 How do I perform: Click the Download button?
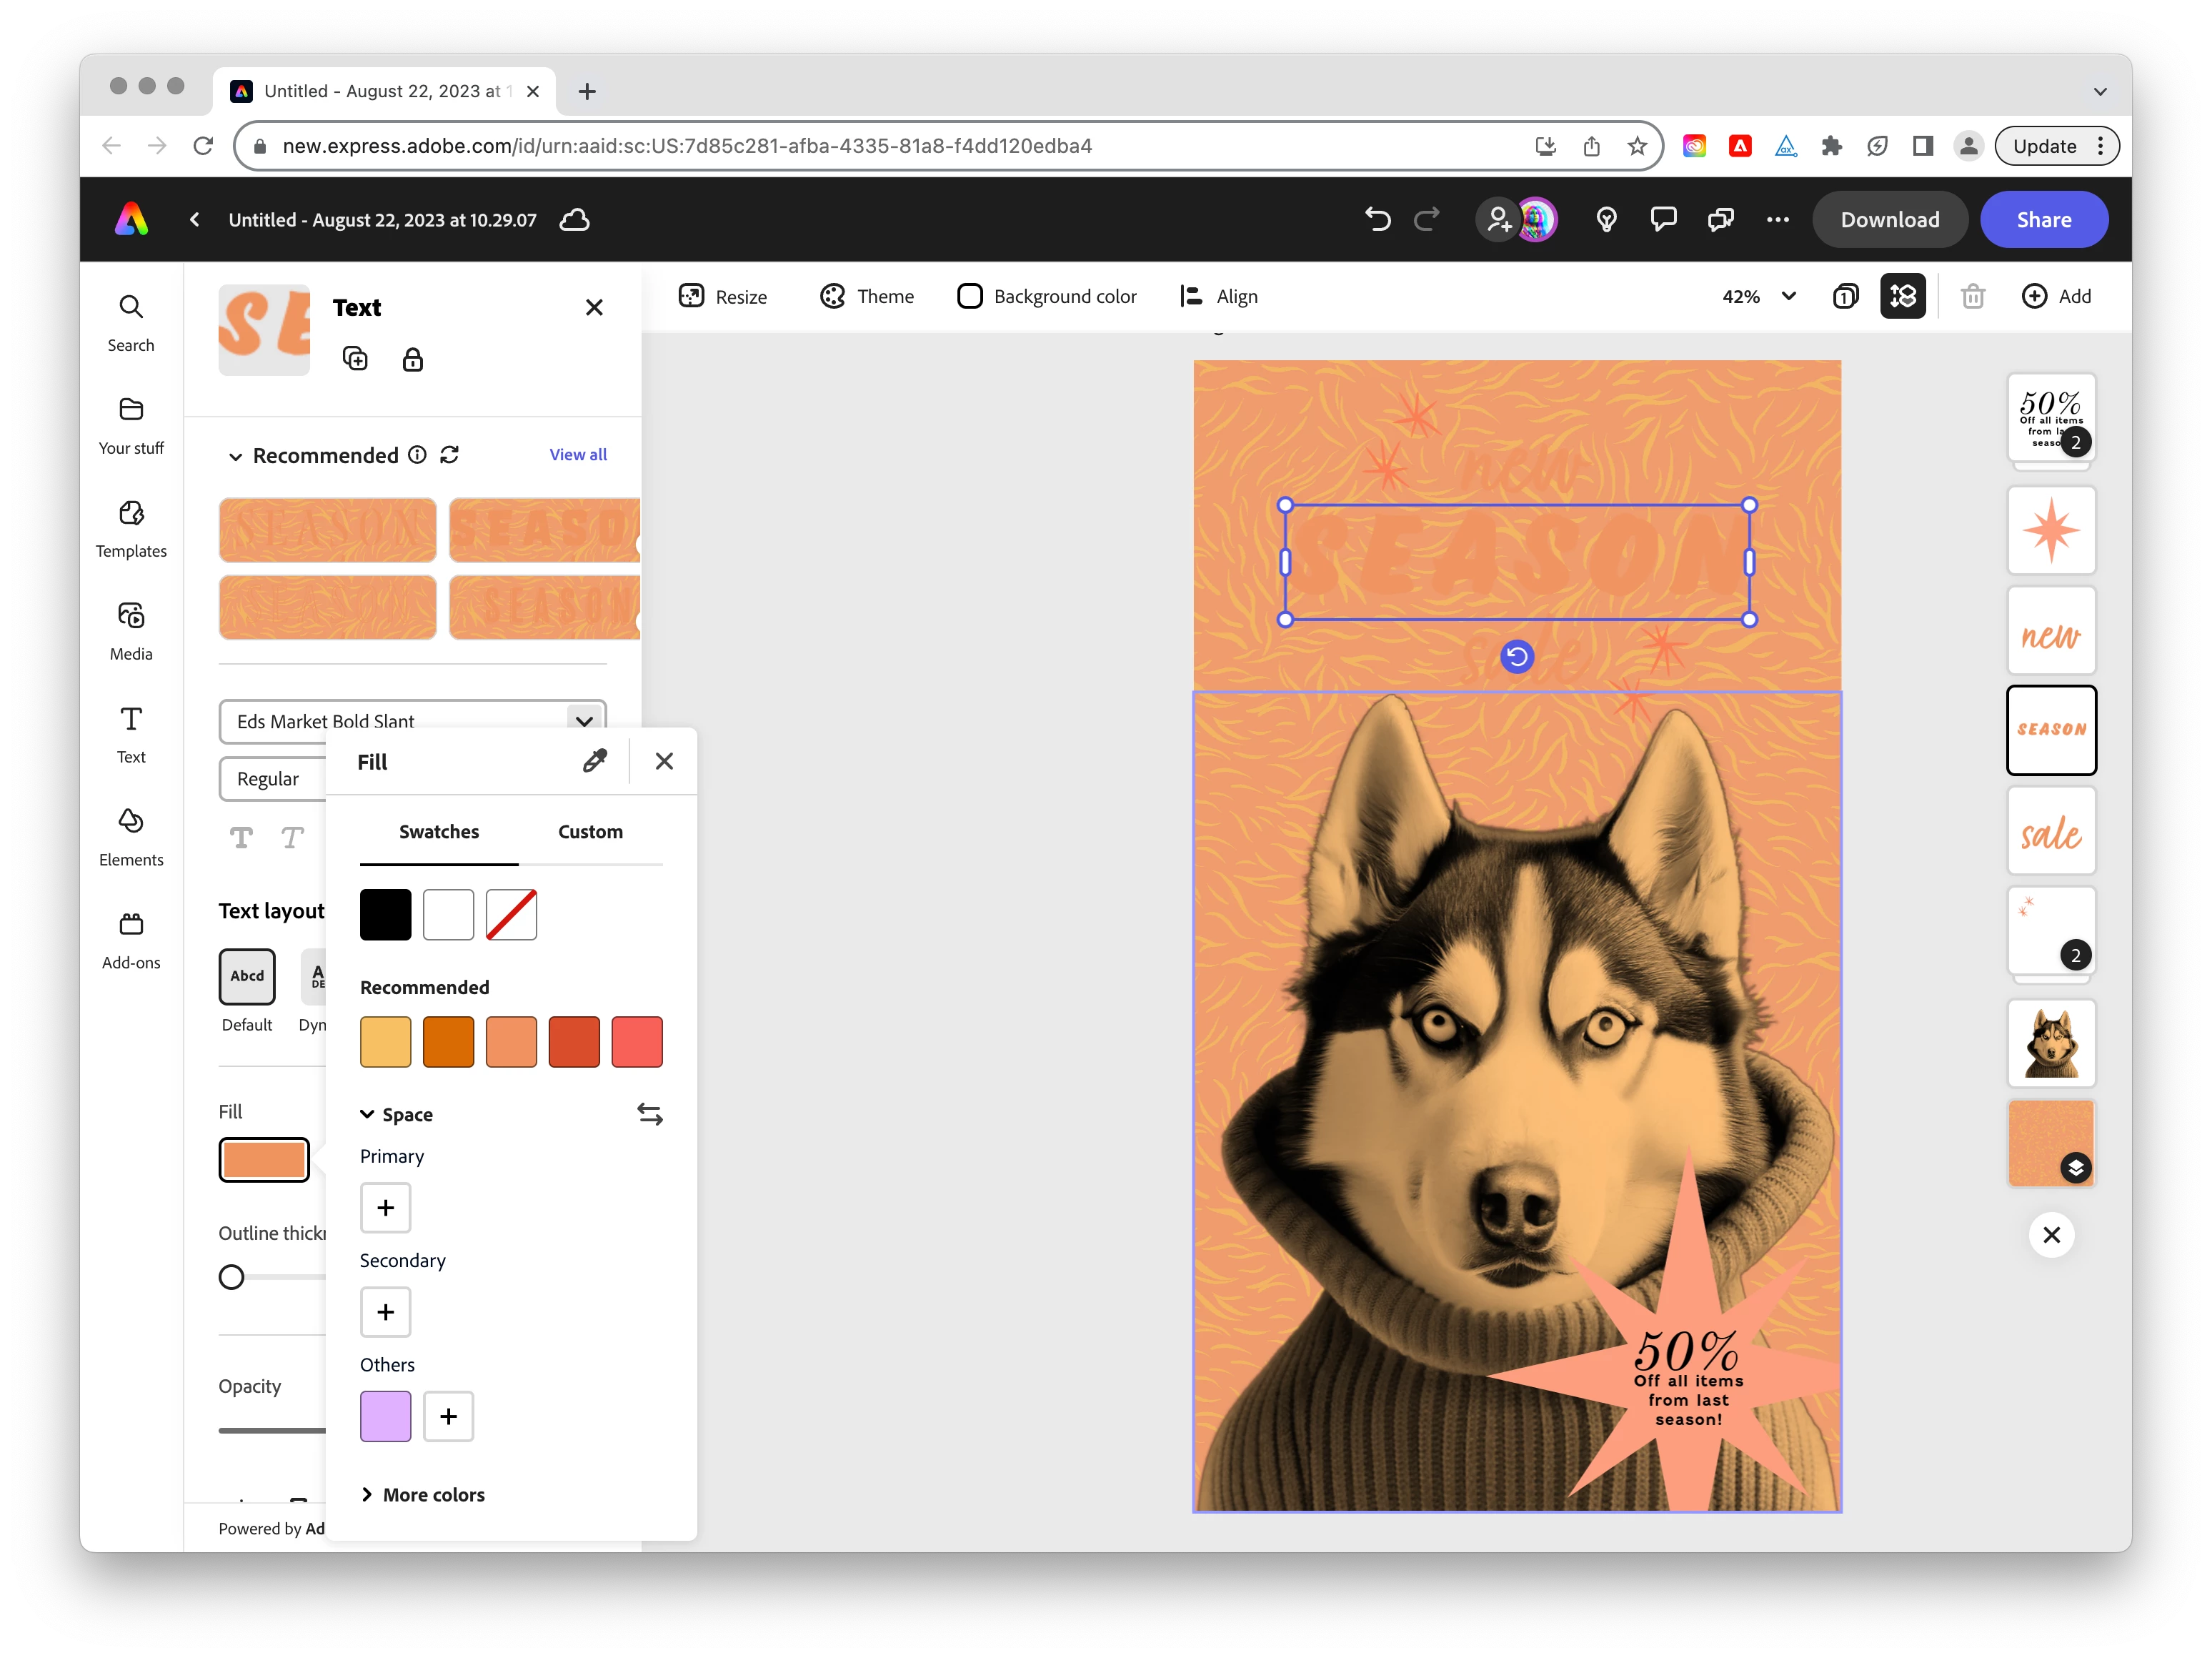click(1889, 219)
